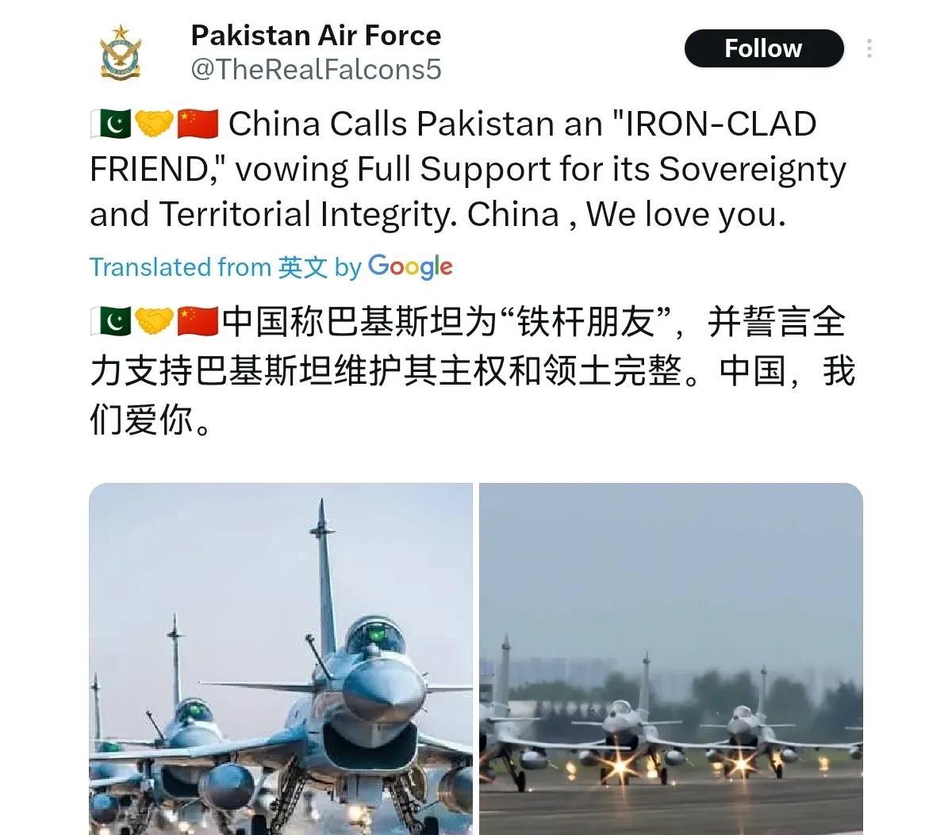This screenshot has width=952, height=835.
Task: Open left photo of jets close-up
Action: point(281,659)
